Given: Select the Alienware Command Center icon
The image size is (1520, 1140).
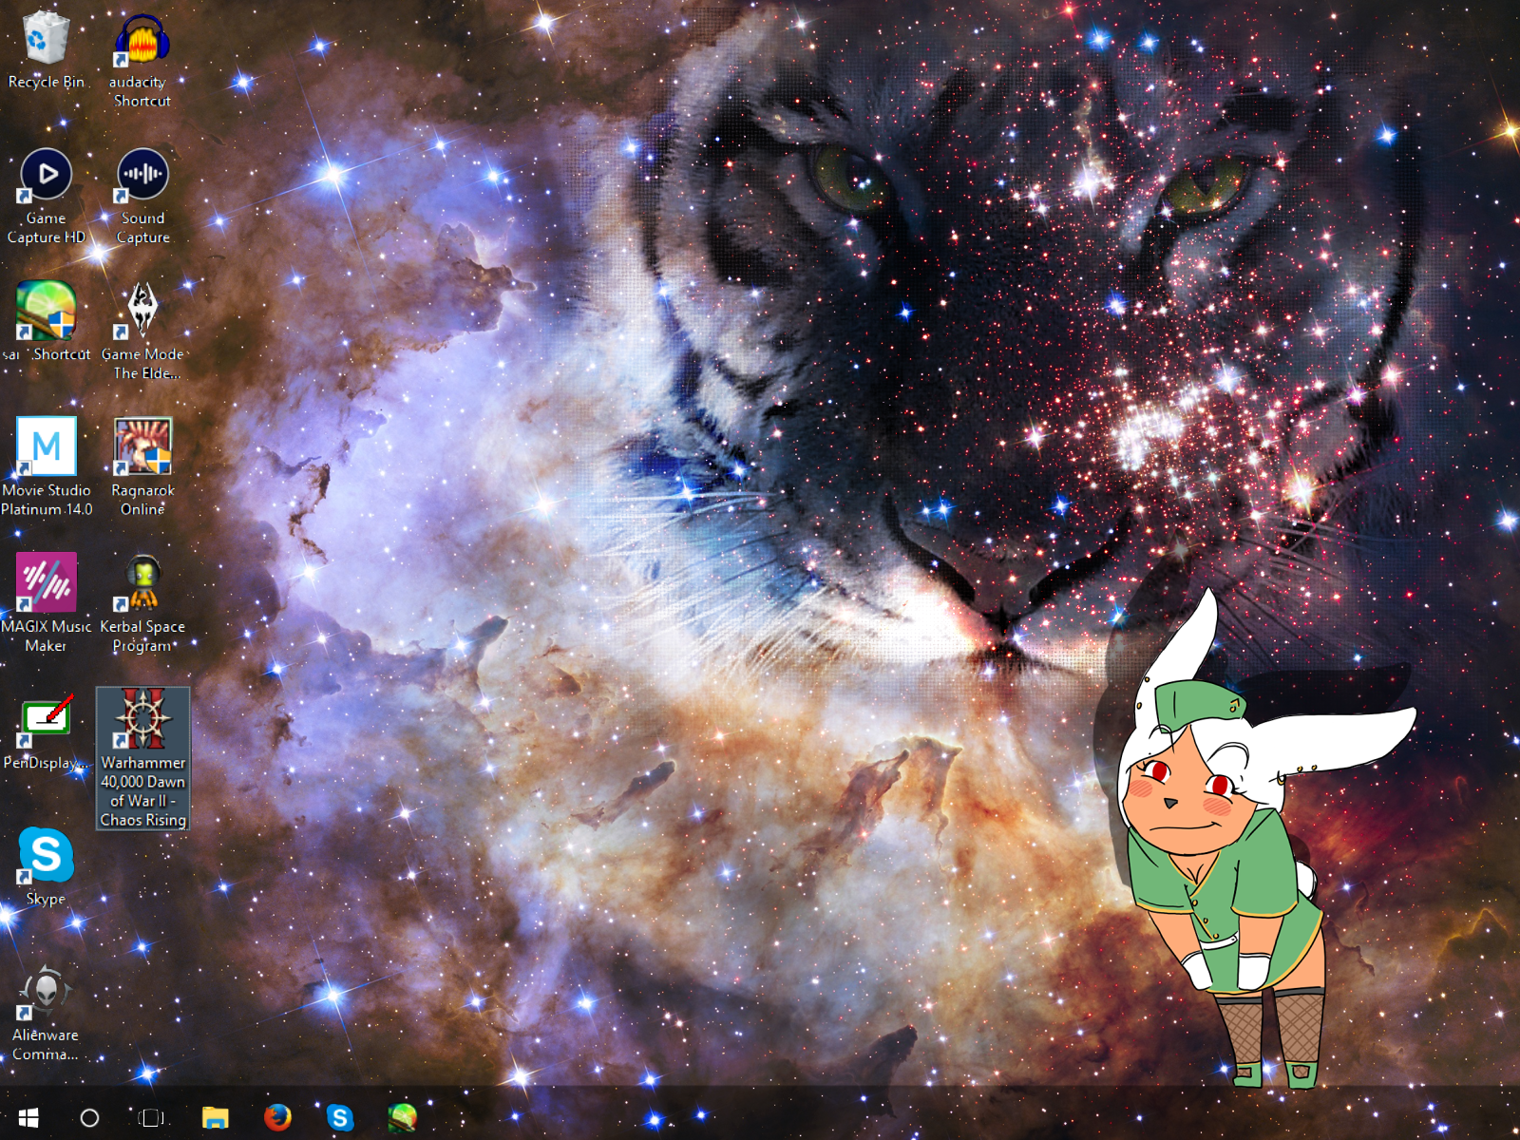Looking at the screenshot, I should pyautogui.click(x=46, y=992).
